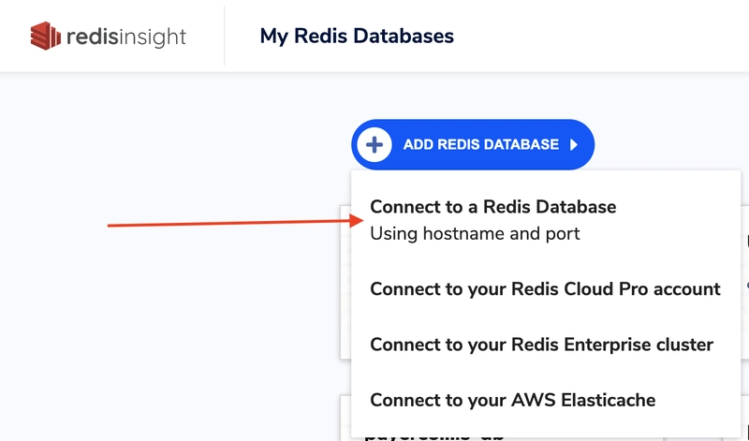Screen dimensions: 749x441
Task: Click the plus icon in the Add button
Action: click(x=374, y=145)
